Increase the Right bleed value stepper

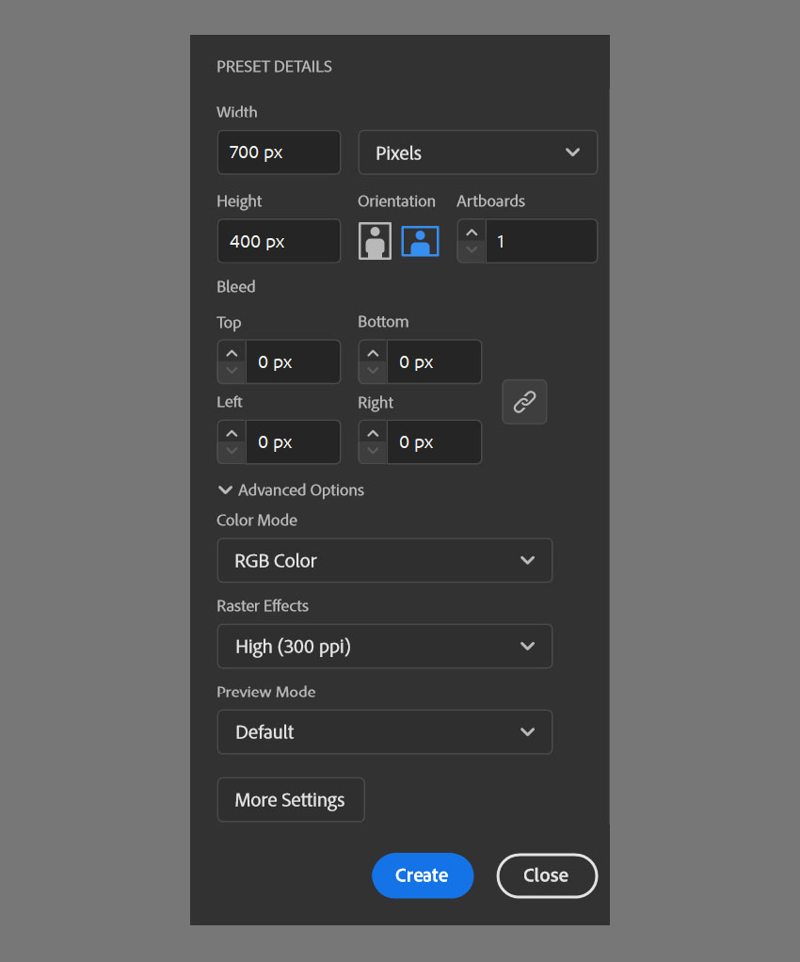pos(372,432)
